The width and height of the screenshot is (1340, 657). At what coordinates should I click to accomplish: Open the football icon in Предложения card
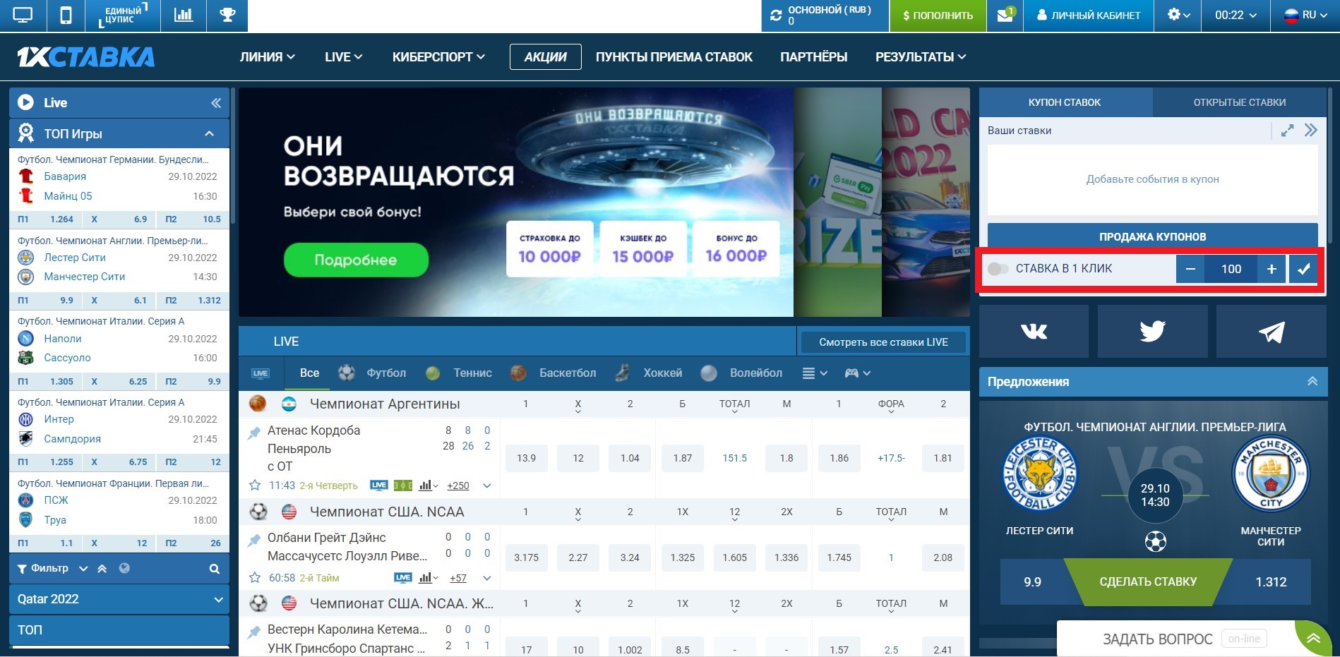pyautogui.click(x=1155, y=542)
